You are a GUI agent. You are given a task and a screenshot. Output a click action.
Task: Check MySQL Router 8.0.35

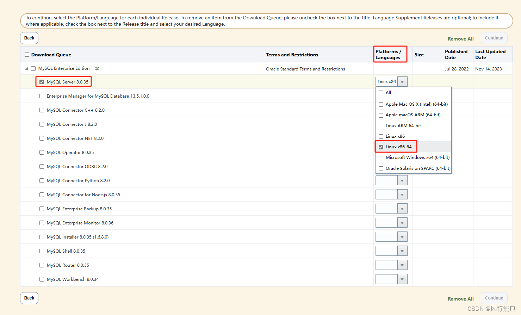[x=42, y=265]
